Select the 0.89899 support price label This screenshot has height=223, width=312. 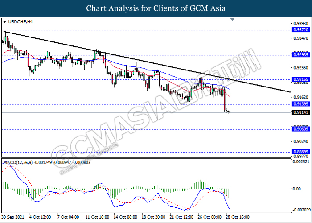[x=301, y=152]
